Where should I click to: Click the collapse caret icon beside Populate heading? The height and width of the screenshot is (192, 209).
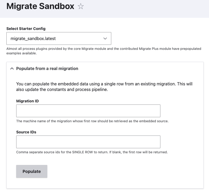point(12,69)
